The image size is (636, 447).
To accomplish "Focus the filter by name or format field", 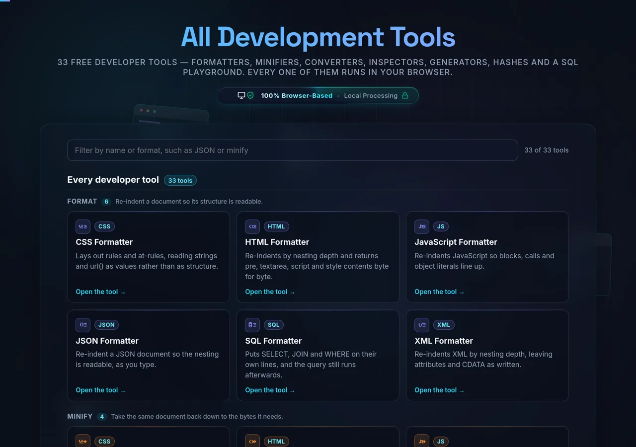I will tap(293, 150).
